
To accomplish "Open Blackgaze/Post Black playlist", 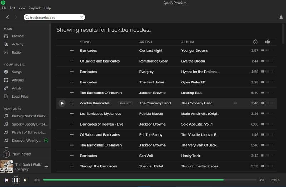I will click(x=30, y=116).
